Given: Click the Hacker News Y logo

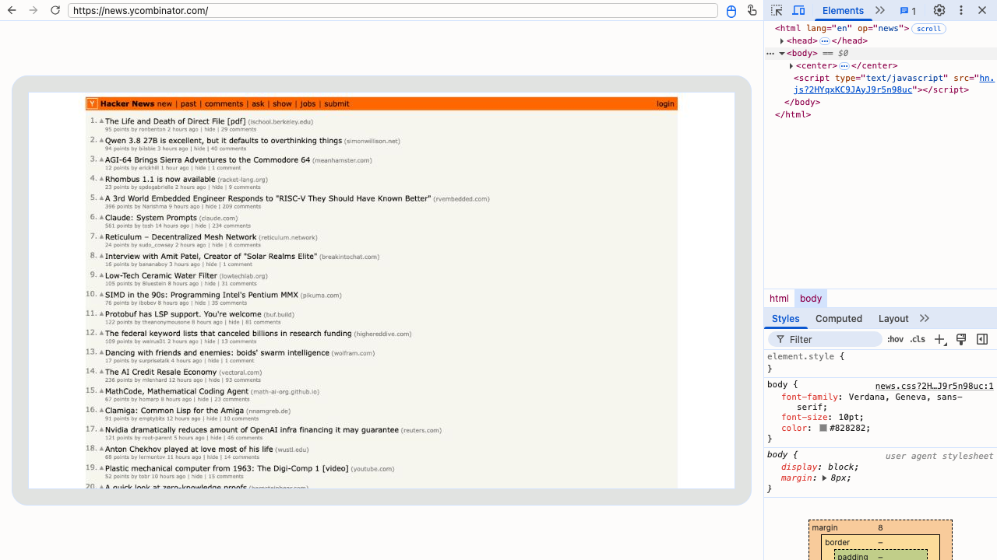Looking at the screenshot, I should point(92,103).
